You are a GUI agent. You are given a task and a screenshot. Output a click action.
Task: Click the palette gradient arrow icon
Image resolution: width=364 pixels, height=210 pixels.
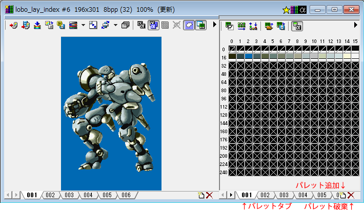(241, 26)
